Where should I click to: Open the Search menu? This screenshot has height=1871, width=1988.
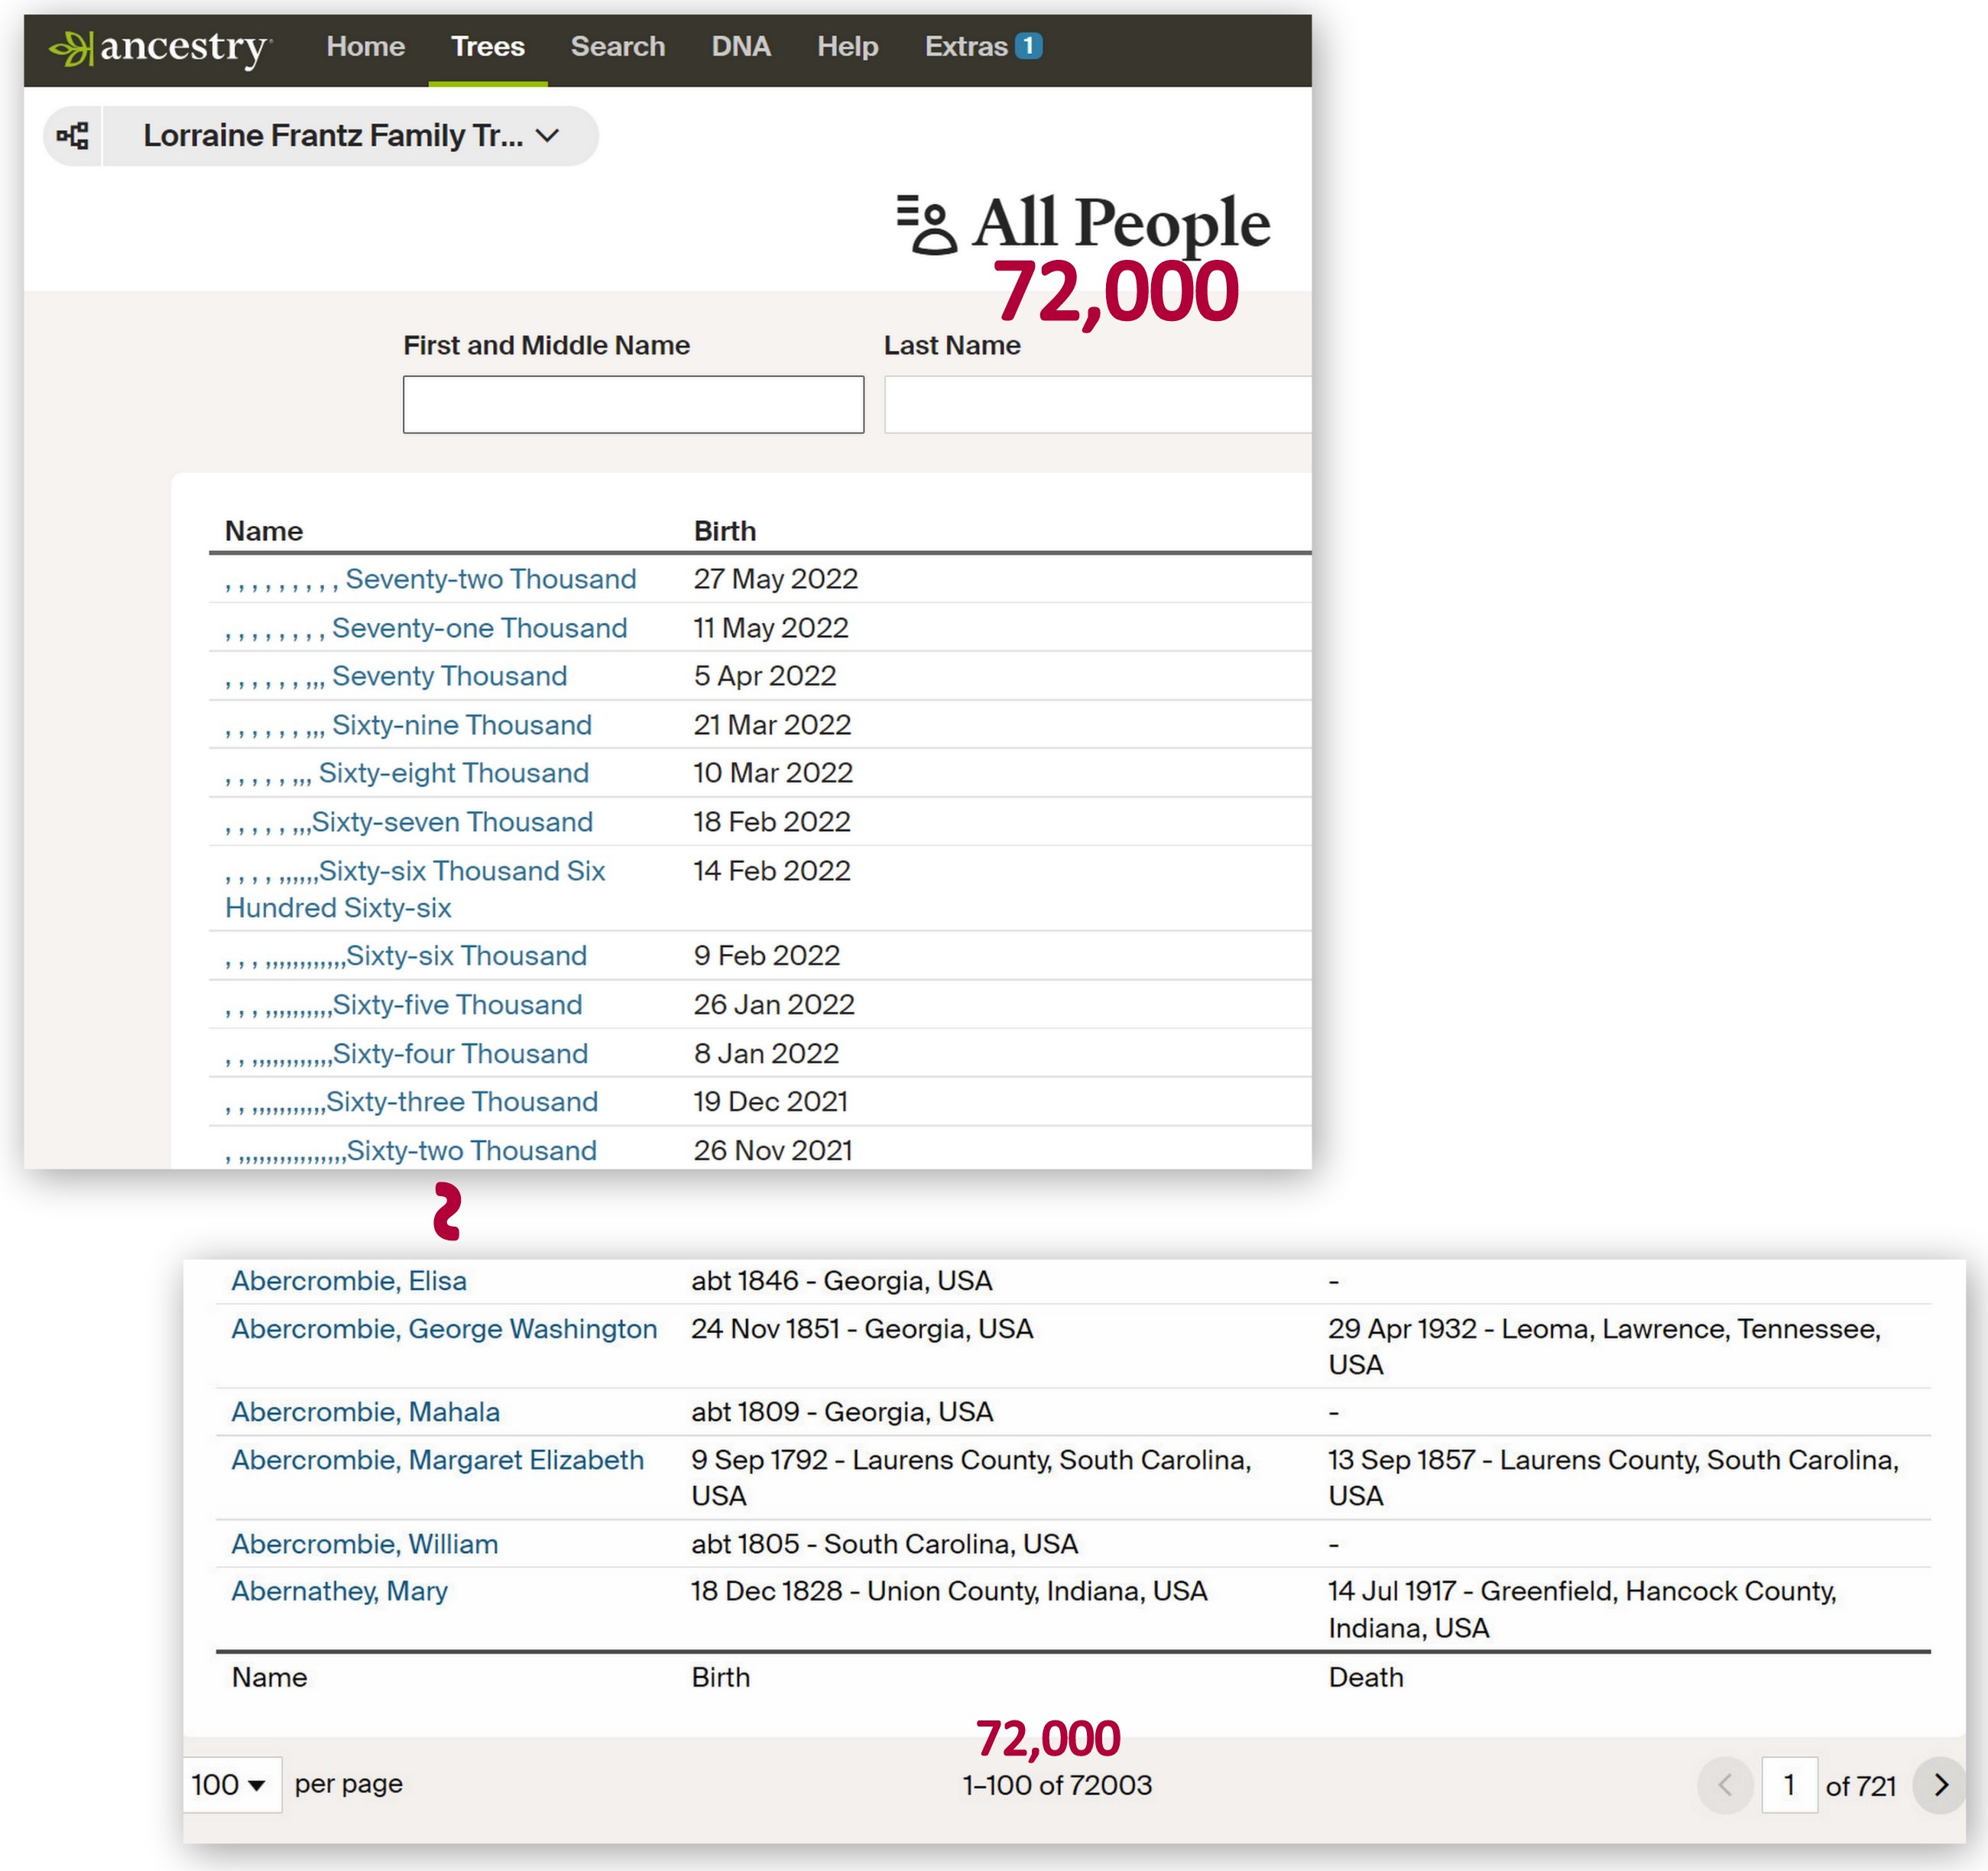[617, 47]
